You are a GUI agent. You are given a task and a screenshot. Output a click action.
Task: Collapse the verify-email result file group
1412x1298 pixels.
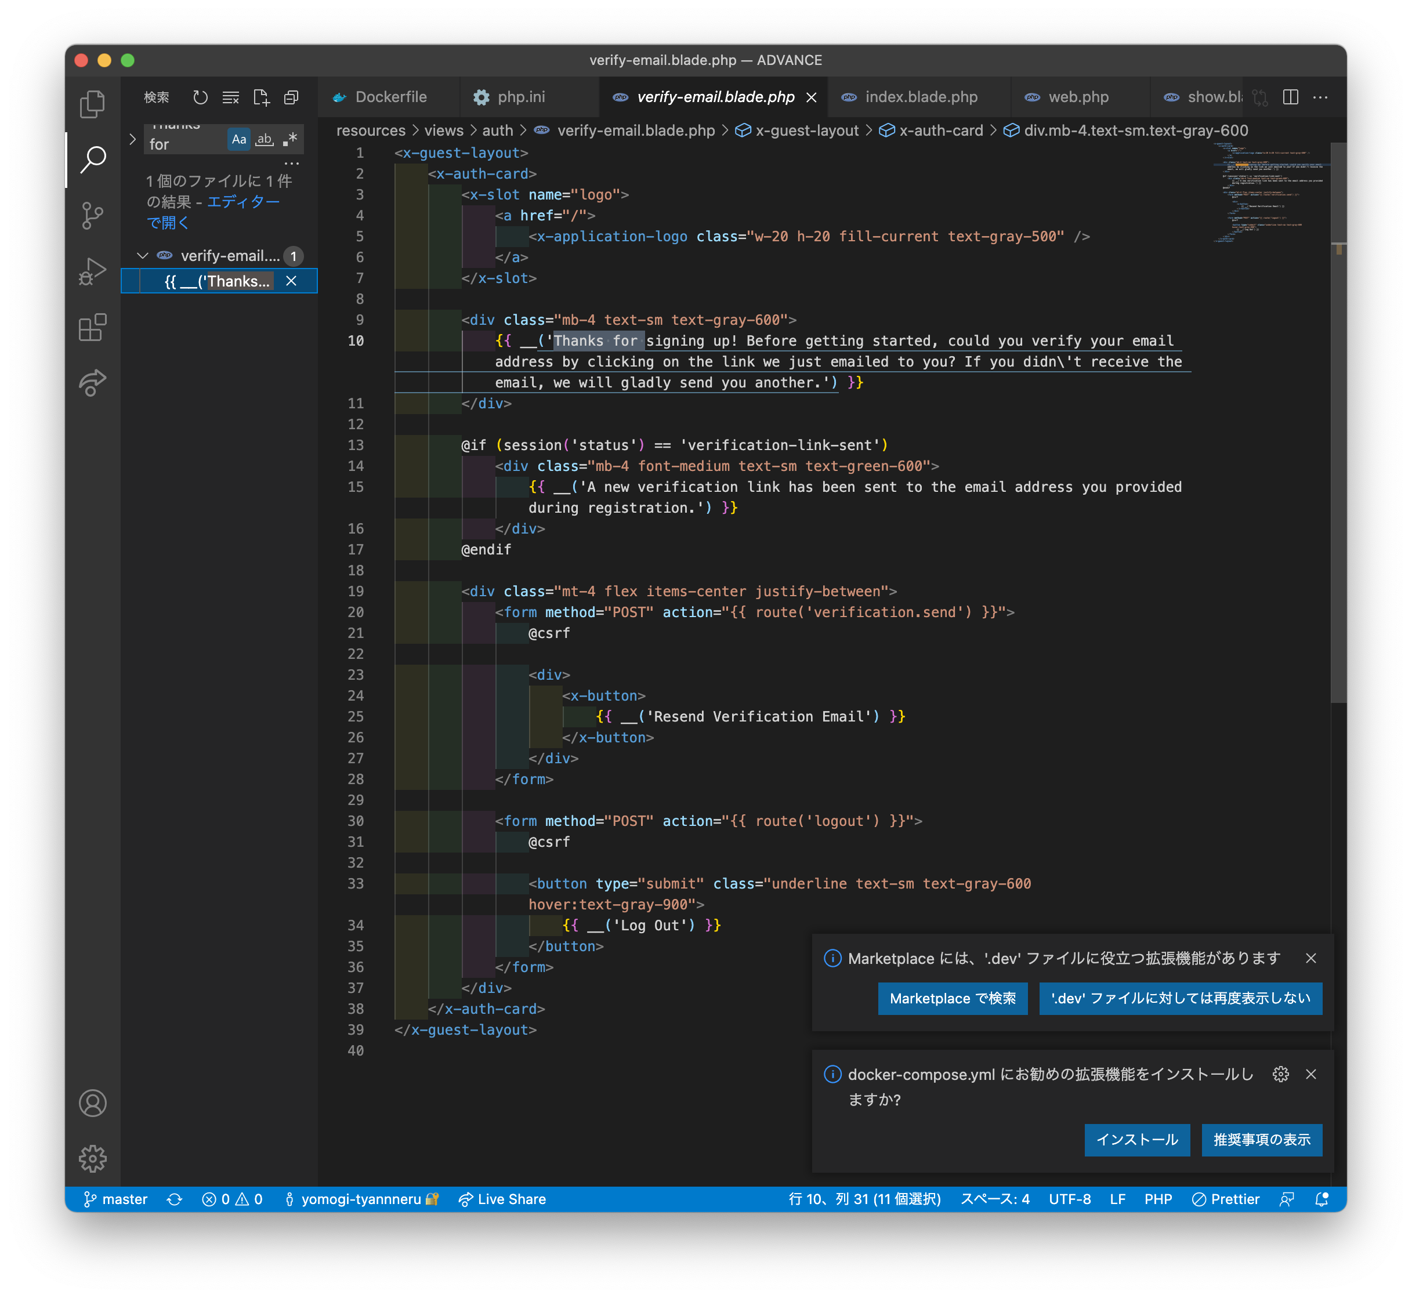143,256
